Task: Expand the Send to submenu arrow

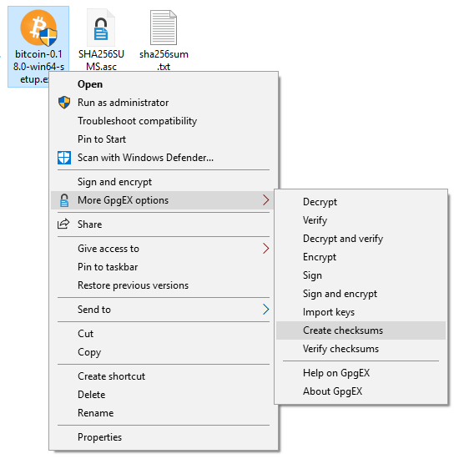Action: pos(265,310)
